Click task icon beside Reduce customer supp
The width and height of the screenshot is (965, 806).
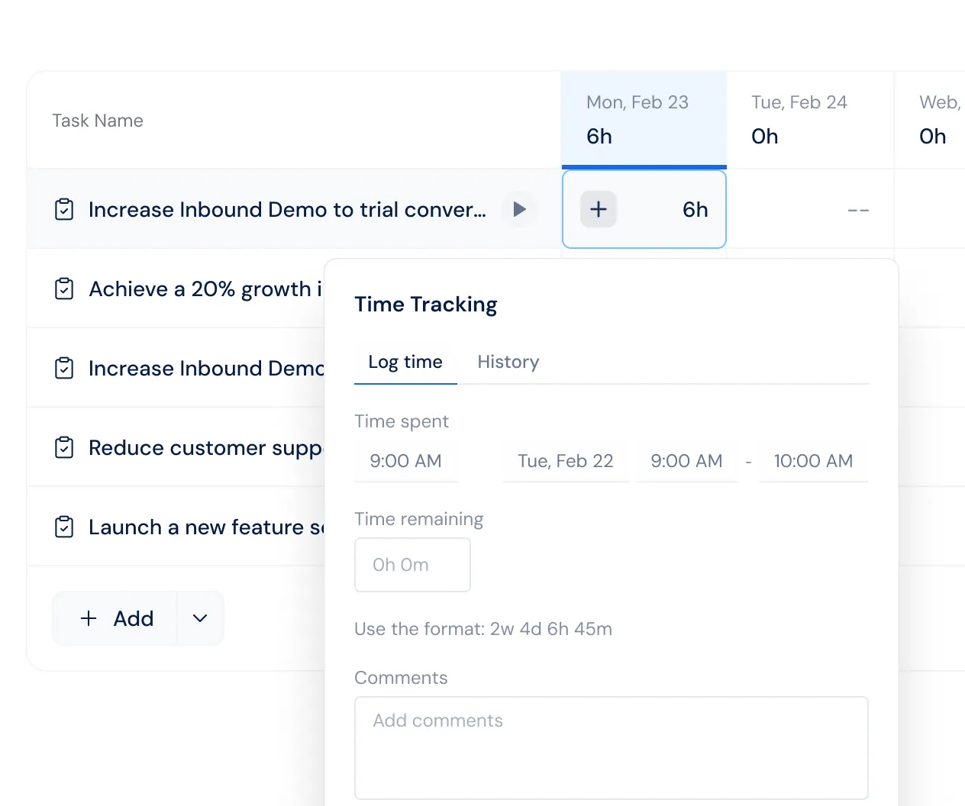[64, 447]
